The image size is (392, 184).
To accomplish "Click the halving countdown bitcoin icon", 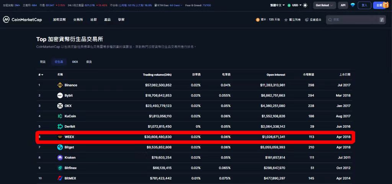I will coord(258,20).
